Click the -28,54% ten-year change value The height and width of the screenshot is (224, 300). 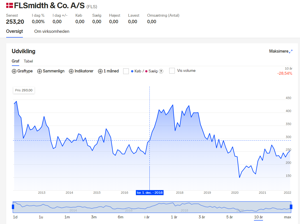pos(285,73)
